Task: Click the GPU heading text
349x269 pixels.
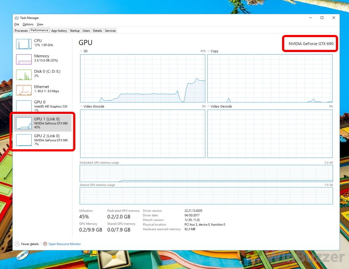Action: point(86,43)
